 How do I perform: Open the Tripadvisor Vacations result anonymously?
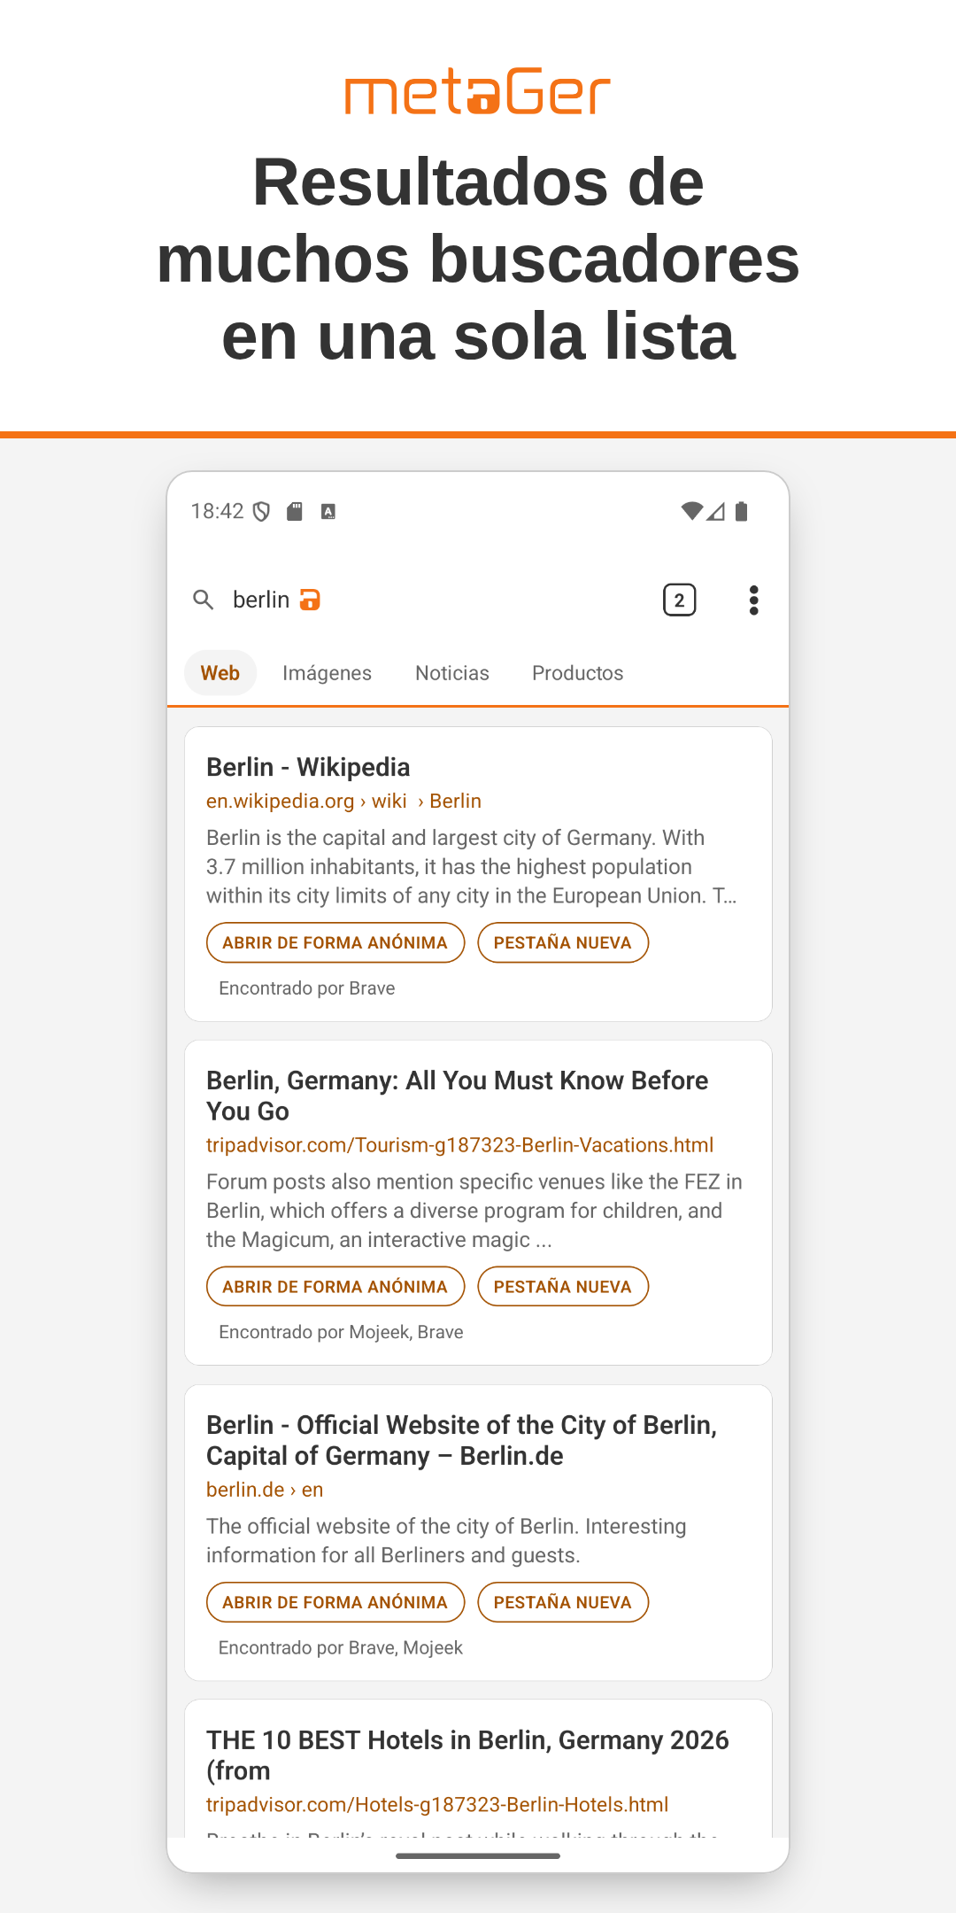click(x=335, y=1287)
